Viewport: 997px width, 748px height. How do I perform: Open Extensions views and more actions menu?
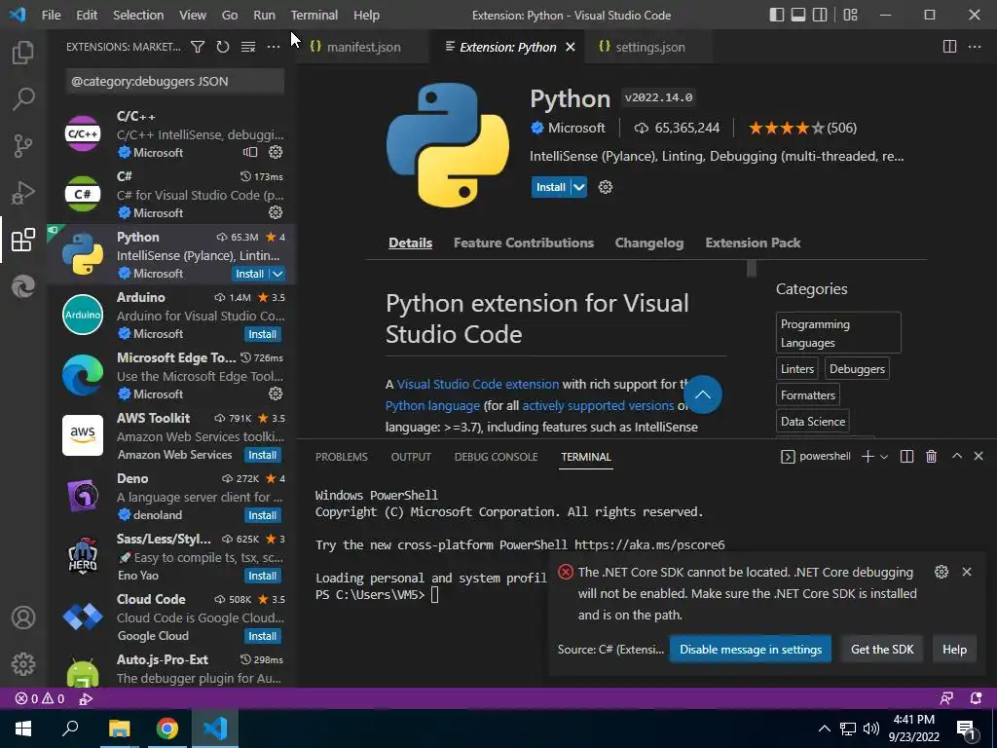point(274,47)
